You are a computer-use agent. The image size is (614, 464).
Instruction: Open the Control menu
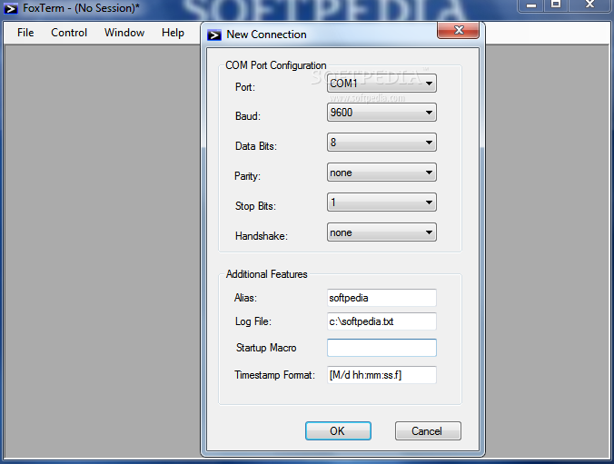(69, 33)
